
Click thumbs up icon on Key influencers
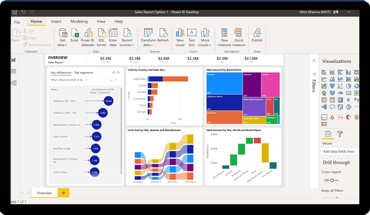[x=113, y=72]
